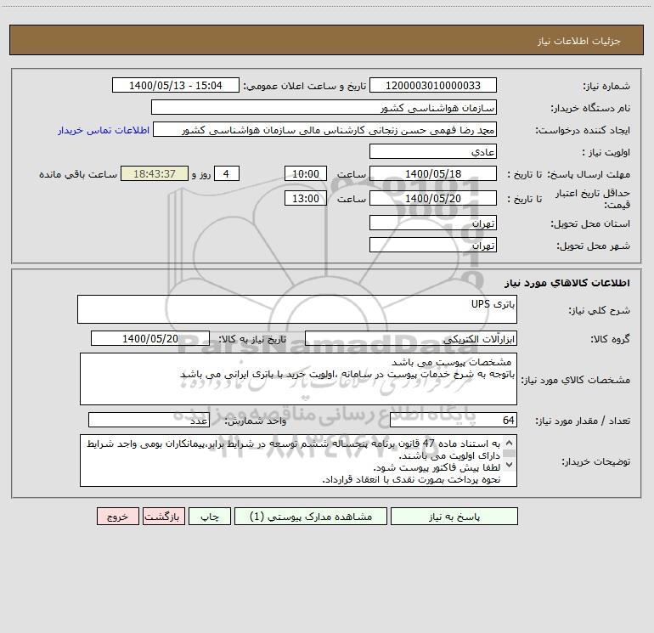Click the بازگشت back button
Screen dimensions: 654x633
pos(164,516)
